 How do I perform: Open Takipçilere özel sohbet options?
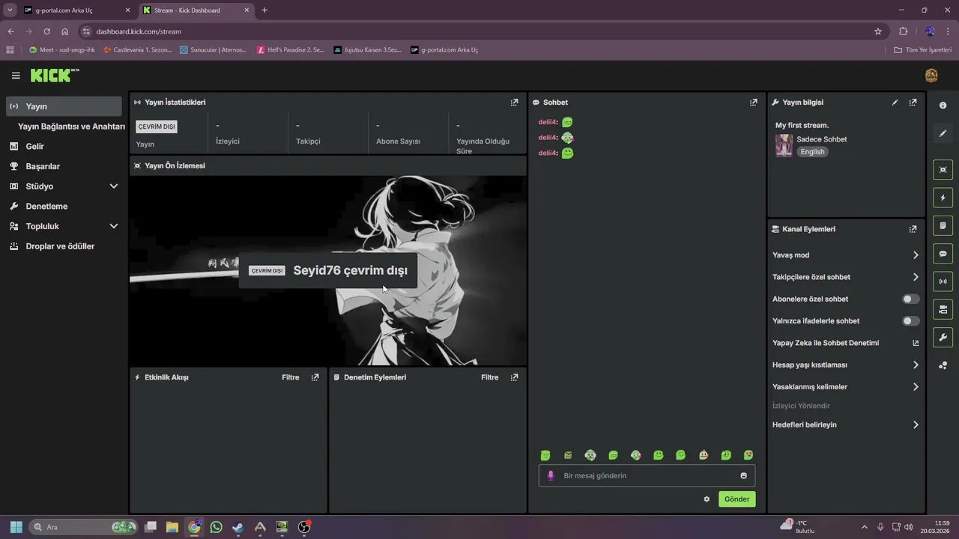[845, 277]
